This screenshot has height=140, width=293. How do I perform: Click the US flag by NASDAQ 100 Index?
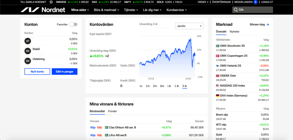click(217, 86)
